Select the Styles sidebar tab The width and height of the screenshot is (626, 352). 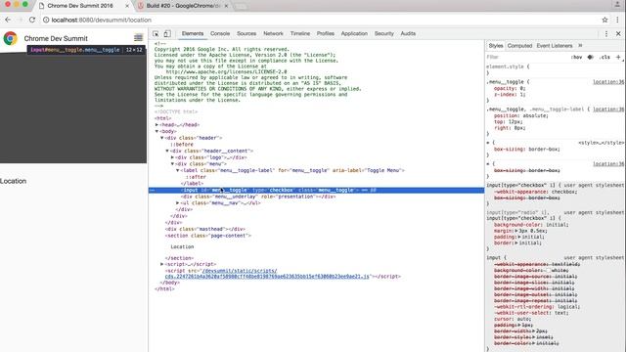496,46
